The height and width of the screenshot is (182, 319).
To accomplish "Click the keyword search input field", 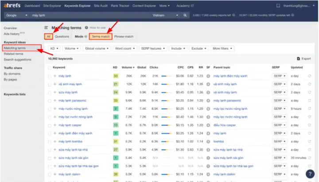I will coord(90,15).
